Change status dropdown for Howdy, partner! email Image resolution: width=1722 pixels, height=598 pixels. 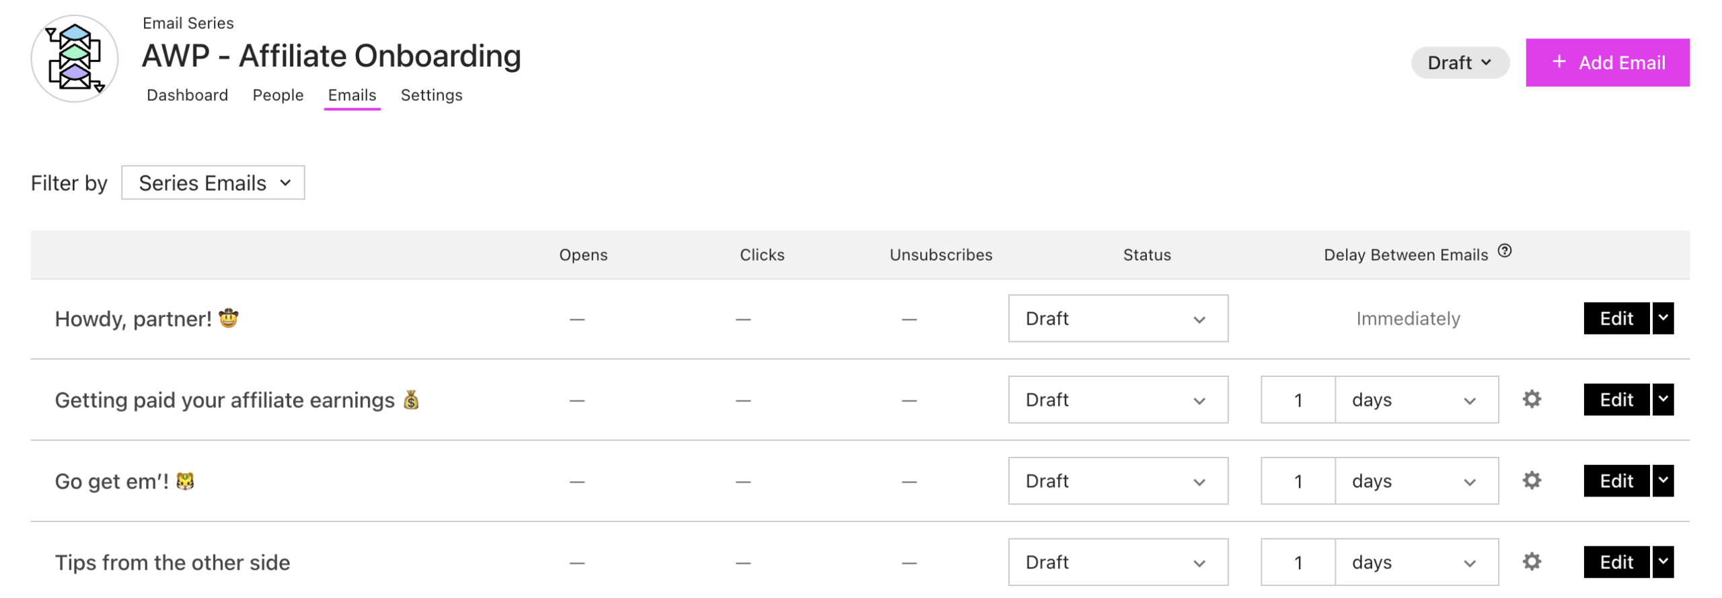coord(1117,318)
